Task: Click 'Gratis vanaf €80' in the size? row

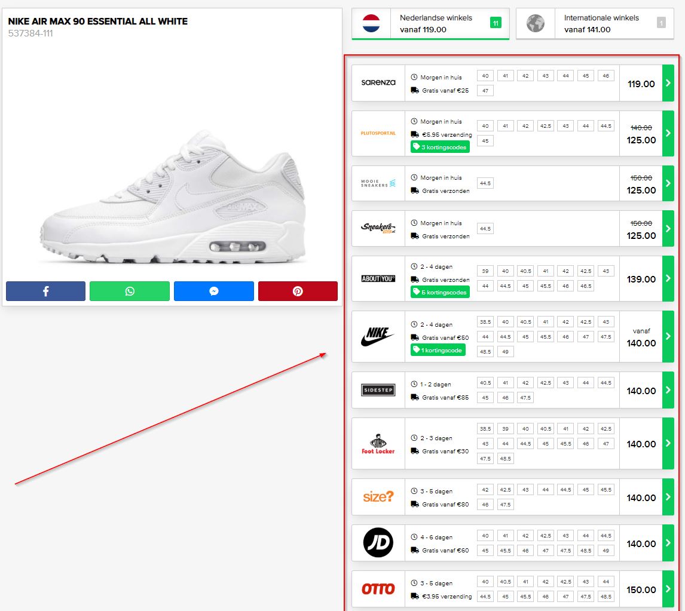Action: pos(445,505)
